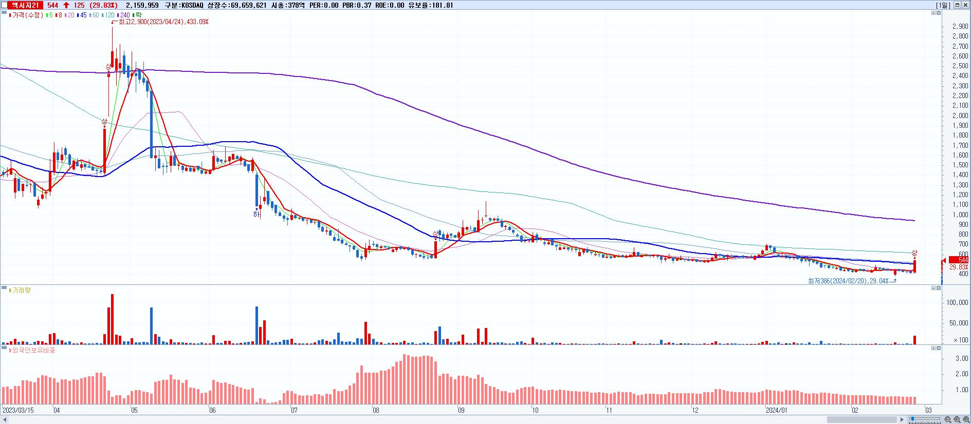Click the 100,000 volume axis label

957,302
